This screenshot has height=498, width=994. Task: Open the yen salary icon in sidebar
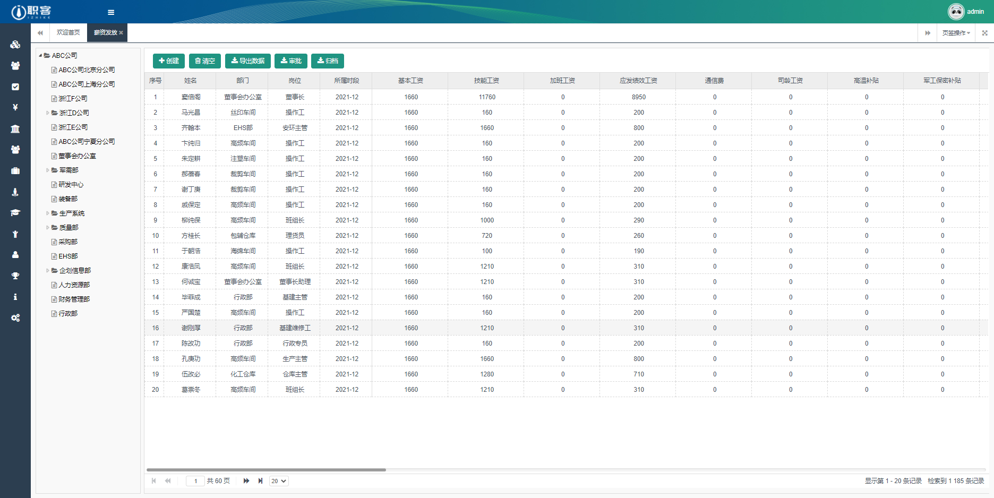click(x=15, y=107)
